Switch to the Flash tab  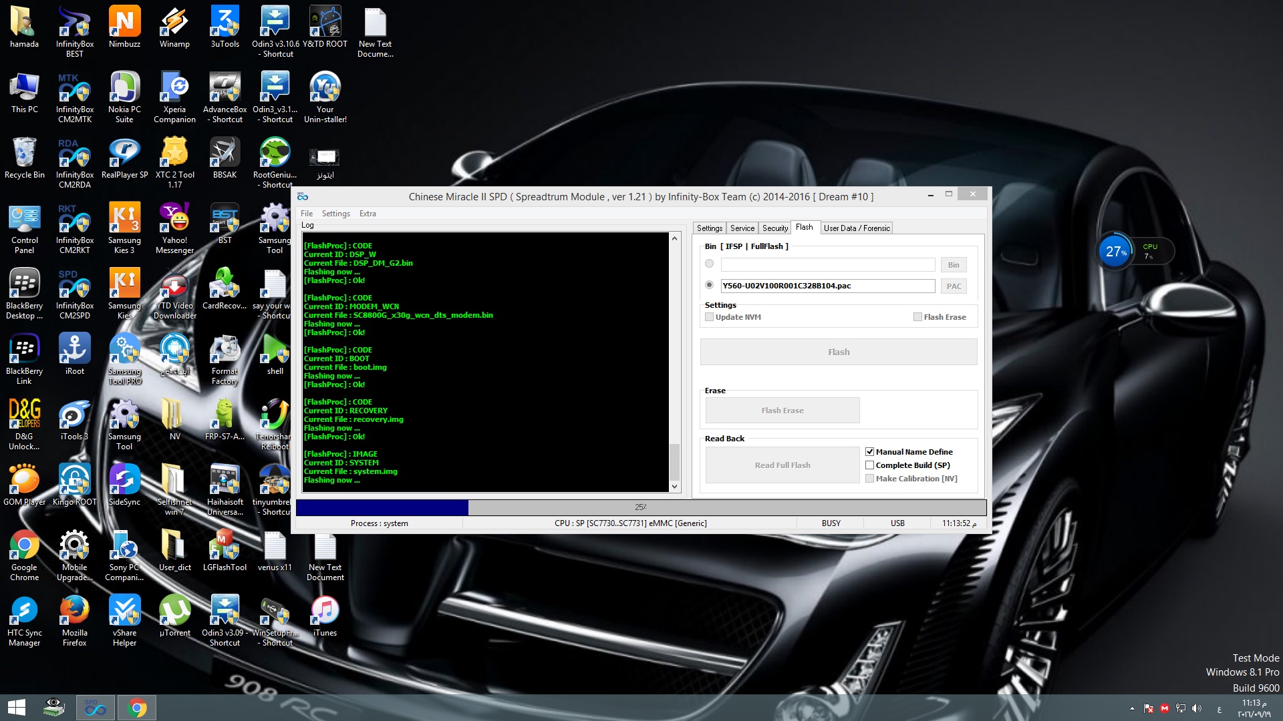[x=805, y=228]
